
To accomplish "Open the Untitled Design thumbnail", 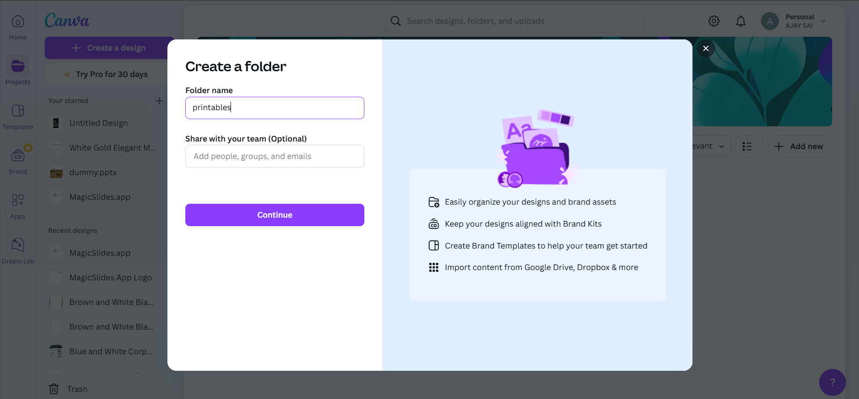I will point(56,123).
